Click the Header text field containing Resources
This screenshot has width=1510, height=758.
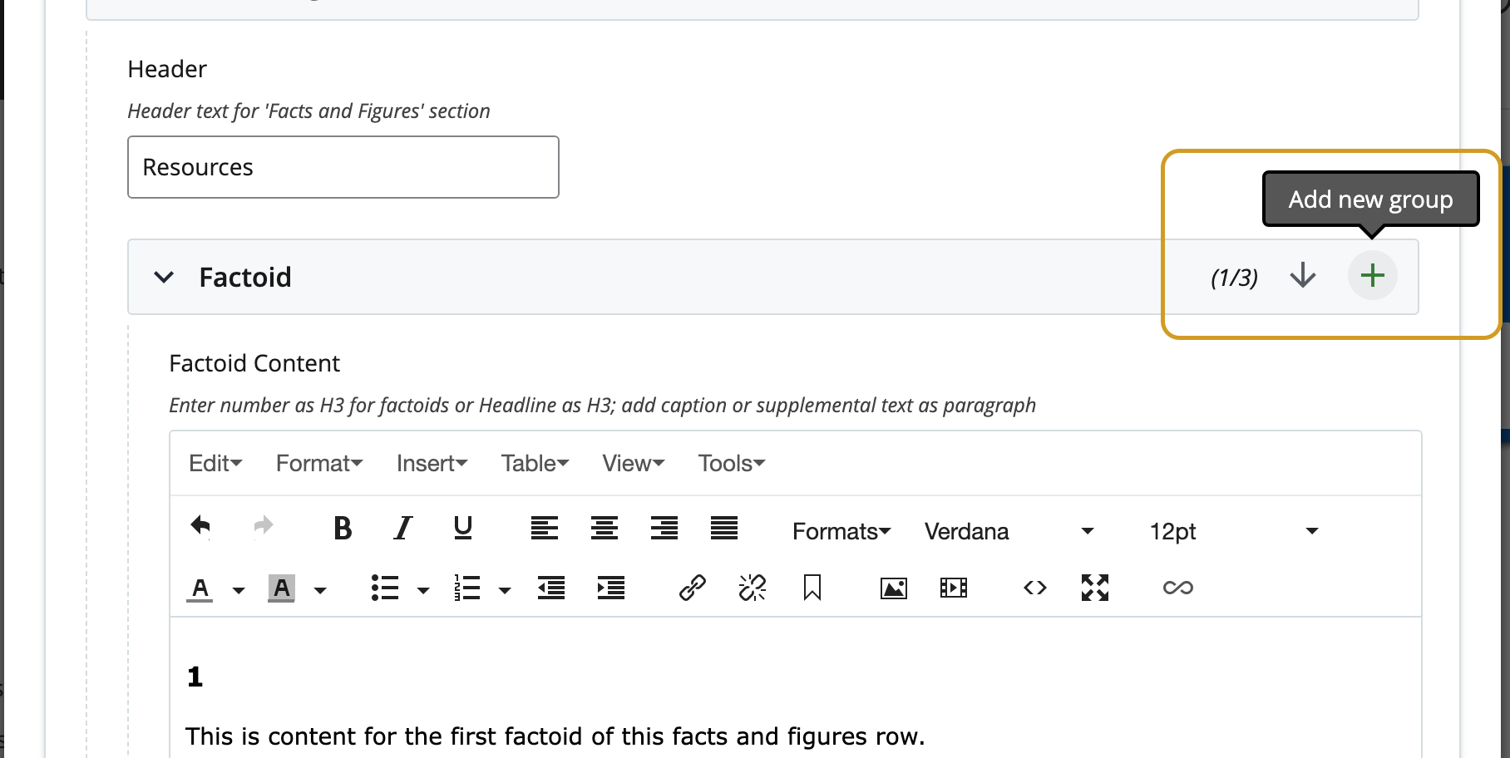point(343,167)
